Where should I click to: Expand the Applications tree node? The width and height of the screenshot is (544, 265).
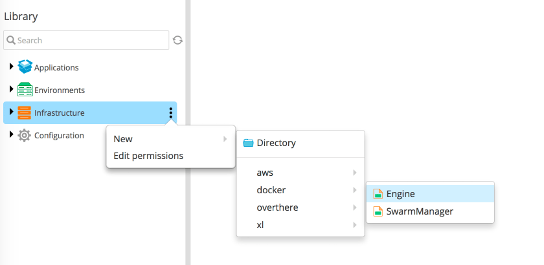click(x=11, y=67)
